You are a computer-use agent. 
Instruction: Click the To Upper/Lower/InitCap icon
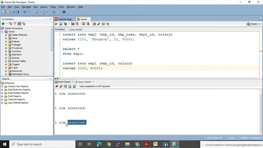tap(108, 24)
